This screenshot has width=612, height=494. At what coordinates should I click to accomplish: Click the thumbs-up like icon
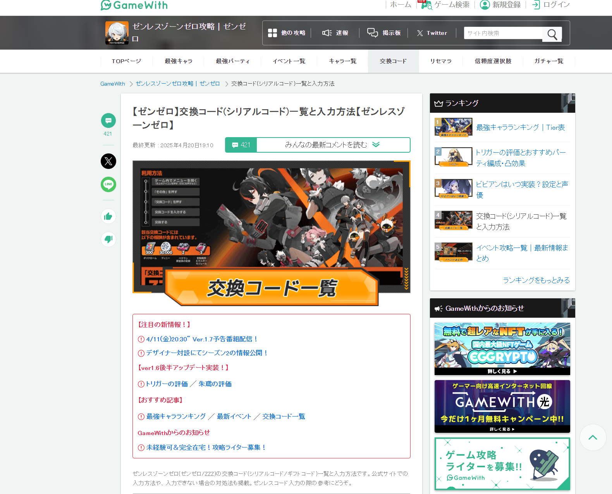coord(108,216)
